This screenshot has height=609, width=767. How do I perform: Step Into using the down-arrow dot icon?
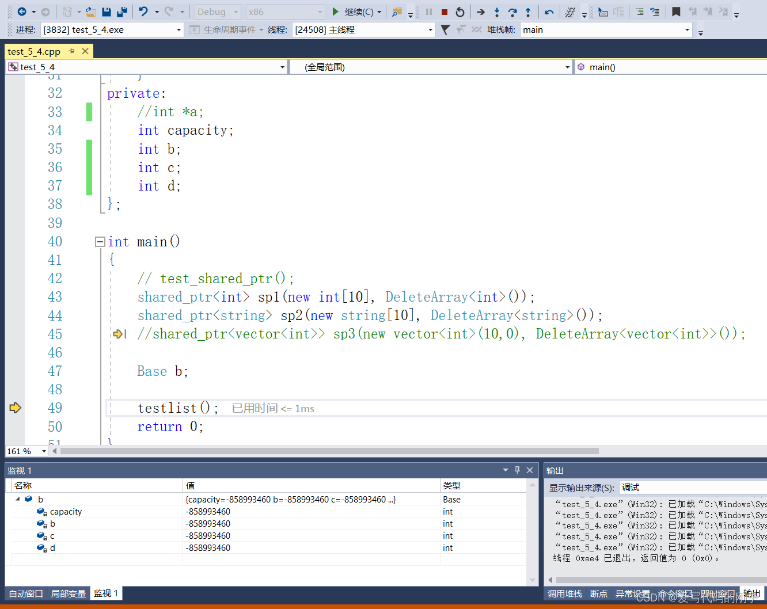pos(497,12)
